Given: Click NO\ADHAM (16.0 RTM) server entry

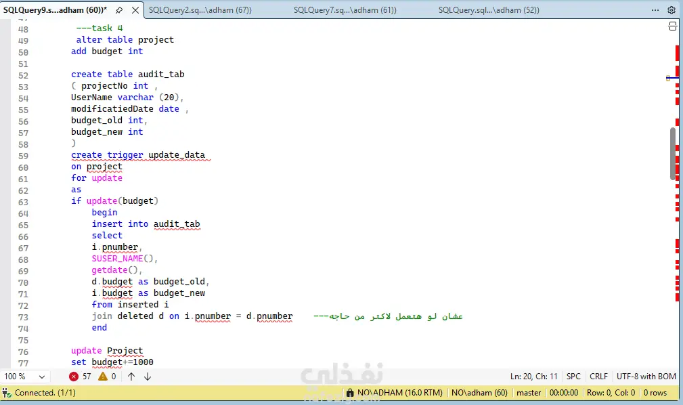Looking at the screenshot, I should (x=400, y=393).
